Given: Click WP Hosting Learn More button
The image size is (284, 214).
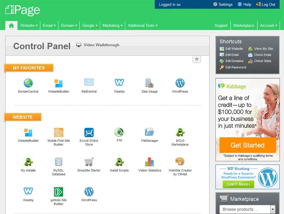Looking at the screenshot, I should (238, 184).
